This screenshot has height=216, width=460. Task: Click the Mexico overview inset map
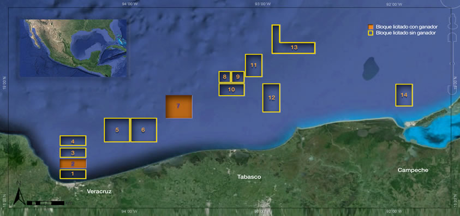[x=73, y=48]
